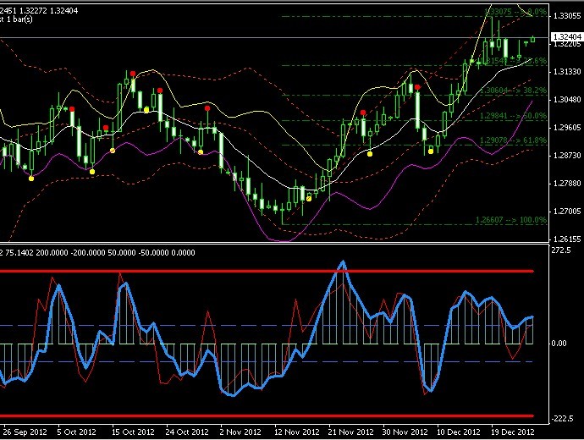Click the 1.31330 price axis value
Screen dimensions: 584x440
pyautogui.click(x=567, y=71)
